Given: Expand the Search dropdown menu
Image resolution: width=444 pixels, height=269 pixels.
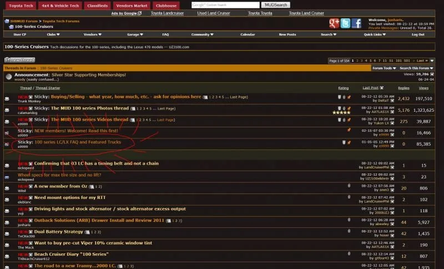Looking at the screenshot, I should 329,34.
